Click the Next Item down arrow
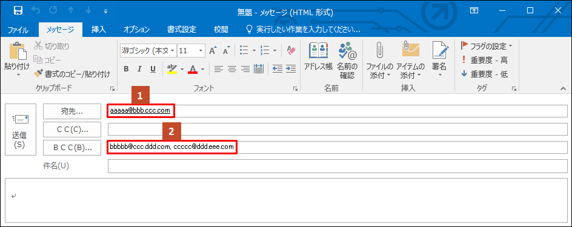572x227 pixels. point(88,11)
